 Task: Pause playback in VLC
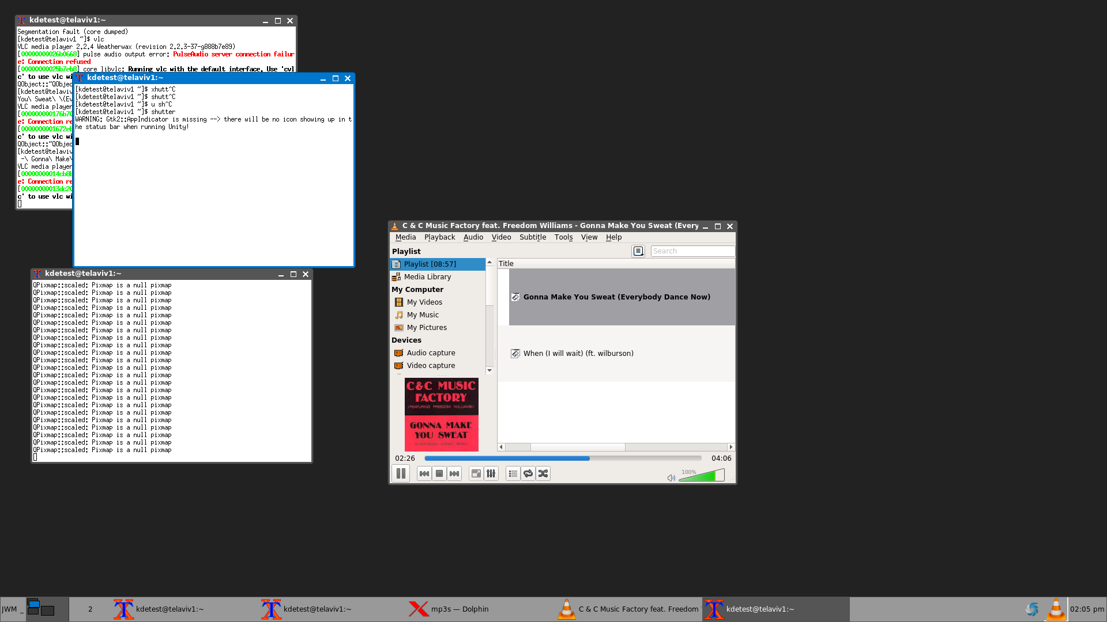coord(401,473)
